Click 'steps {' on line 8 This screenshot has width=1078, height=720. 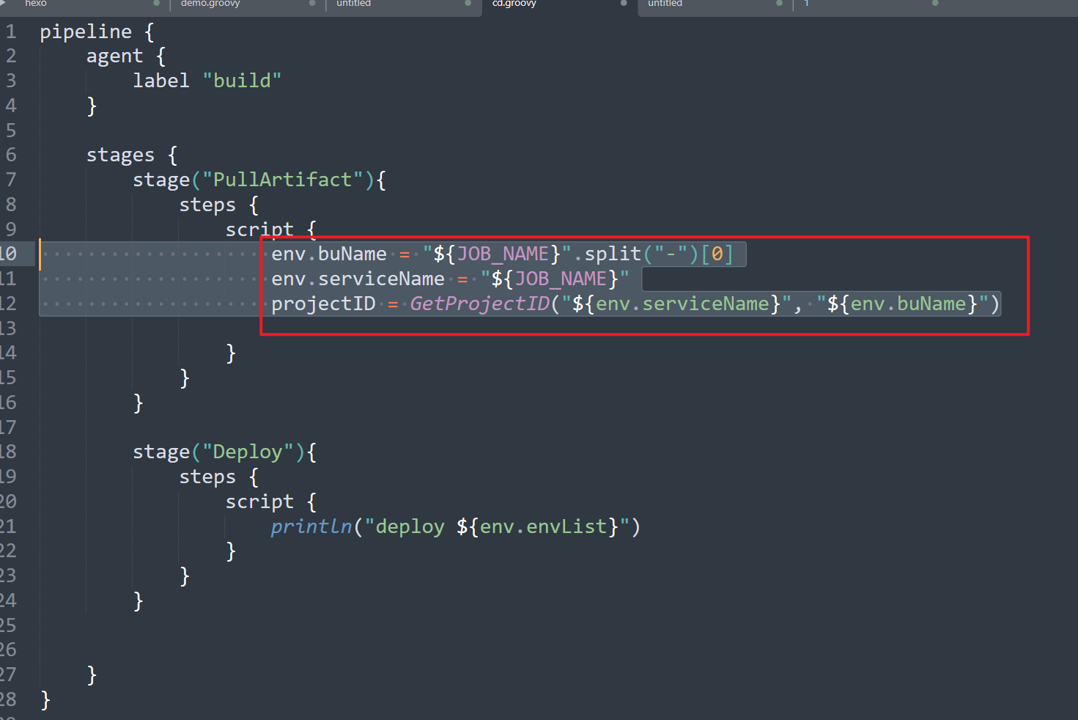[x=218, y=205]
